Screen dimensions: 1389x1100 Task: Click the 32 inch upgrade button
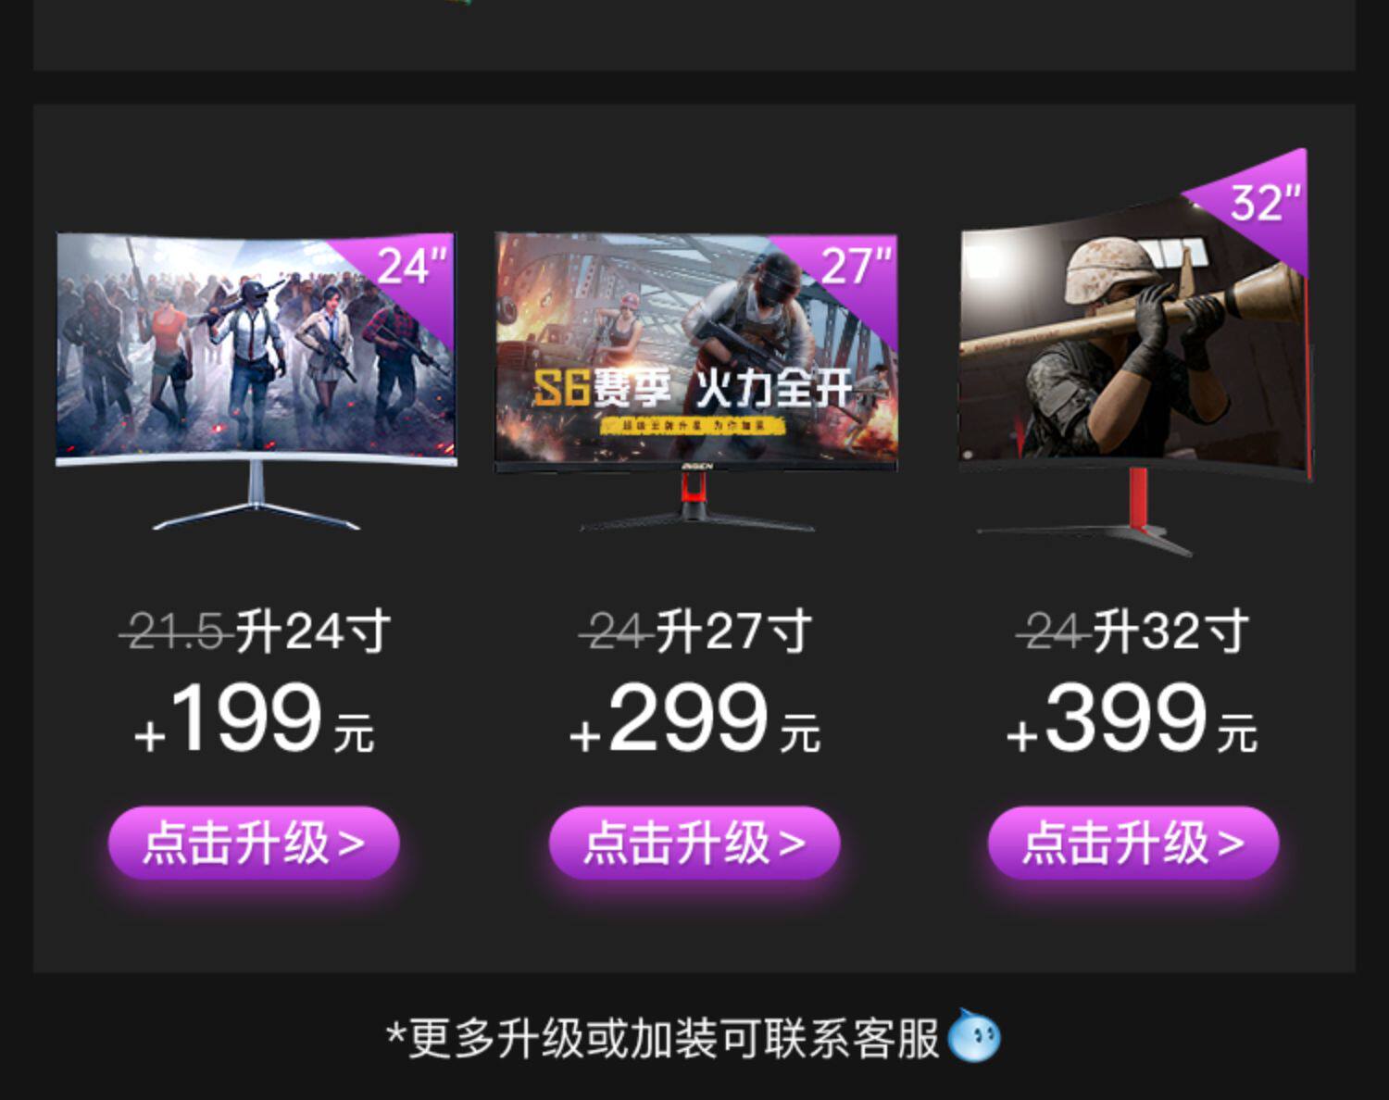click(x=1133, y=843)
